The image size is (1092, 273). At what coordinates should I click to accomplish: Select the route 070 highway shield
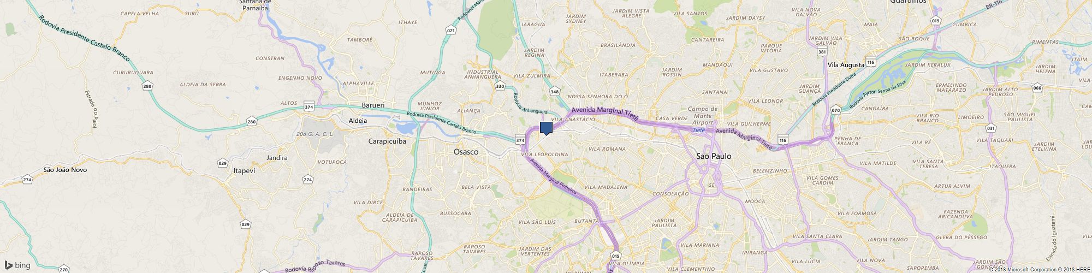tap(835, 110)
